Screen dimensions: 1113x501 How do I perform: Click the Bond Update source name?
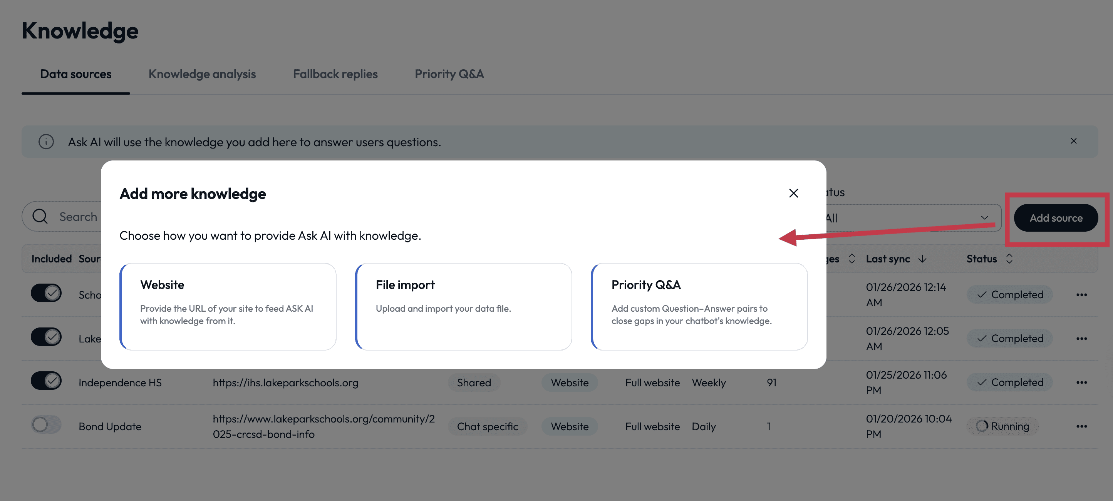tap(110, 426)
